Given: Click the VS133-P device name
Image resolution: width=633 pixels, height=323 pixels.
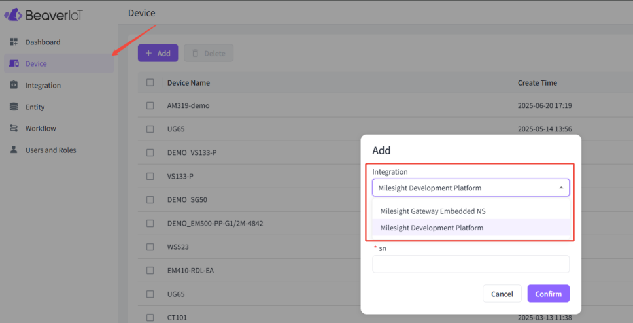Looking at the screenshot, I should pos(180,176).
